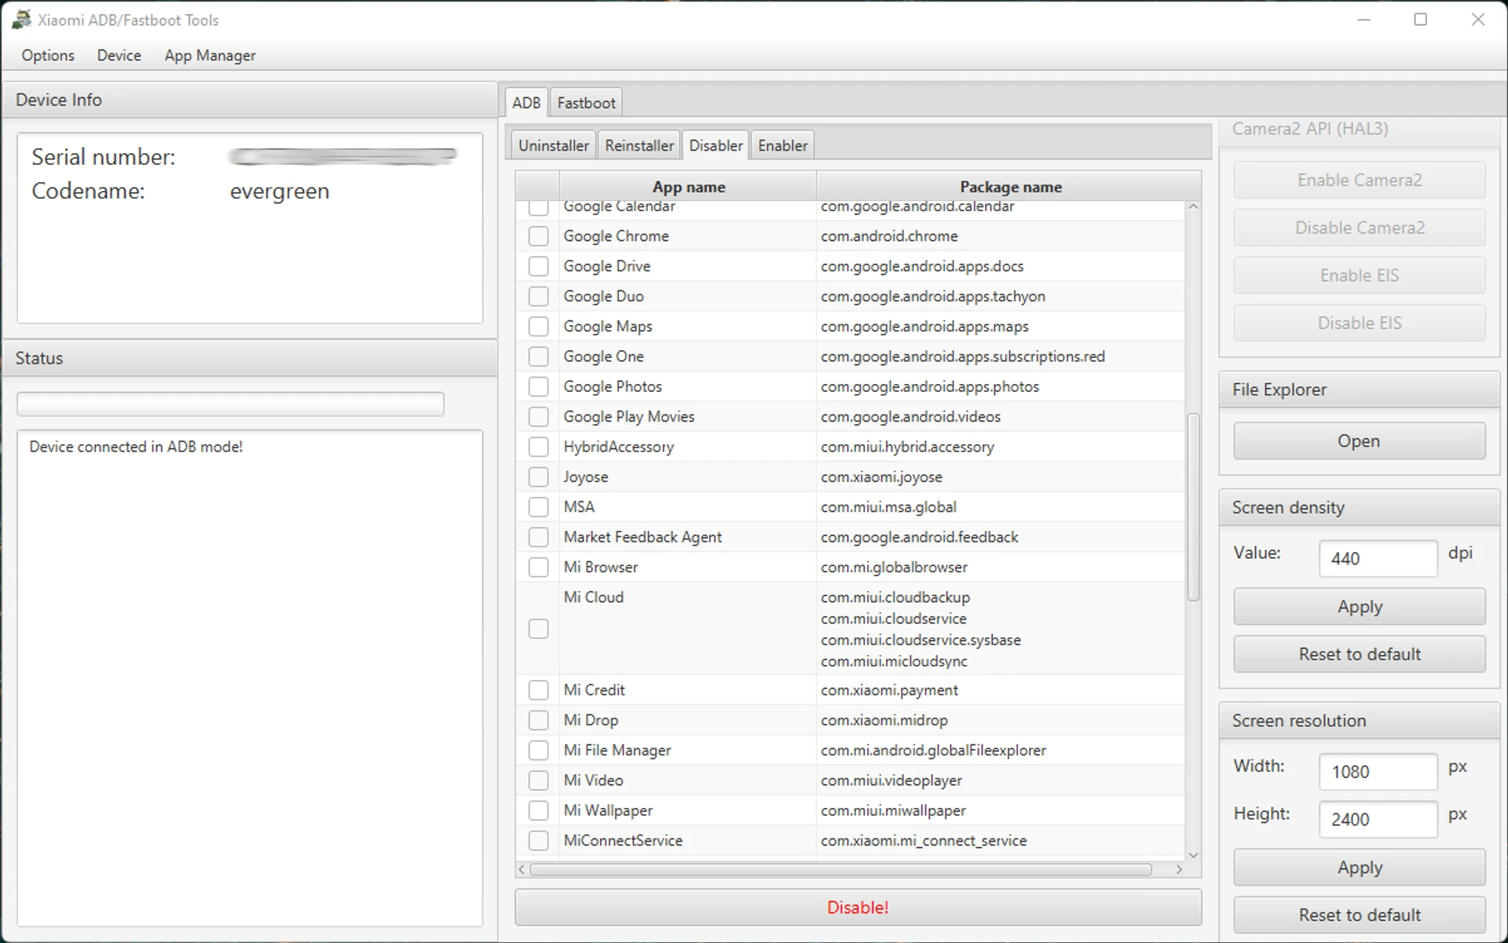Image resolution: width=1508 pixels, height=943 pixels.
Task: Open the App Manager menu
Action: coord(210,55)
